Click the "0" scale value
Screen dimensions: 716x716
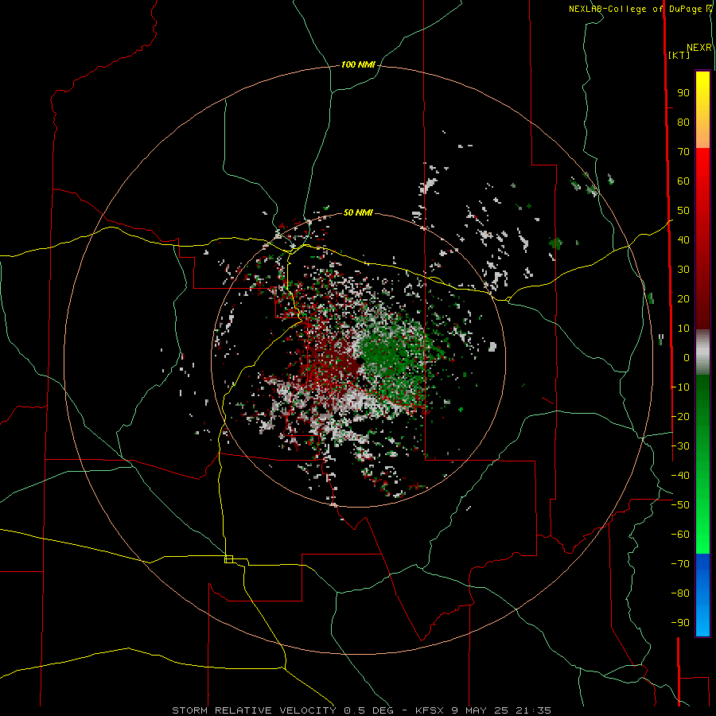tap(687, 358)
